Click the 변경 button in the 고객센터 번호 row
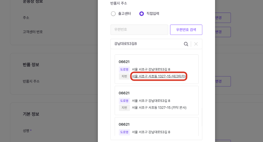Screen dimensions: 263x142 [223, 32]
